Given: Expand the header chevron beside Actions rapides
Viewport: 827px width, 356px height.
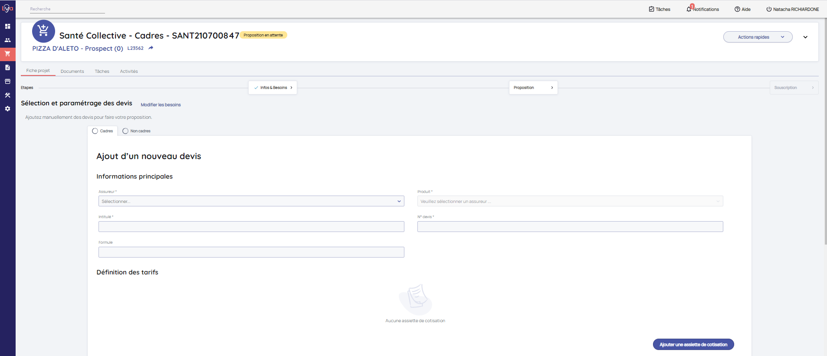Looking at the screenshot, I should (x=805, y=37).
